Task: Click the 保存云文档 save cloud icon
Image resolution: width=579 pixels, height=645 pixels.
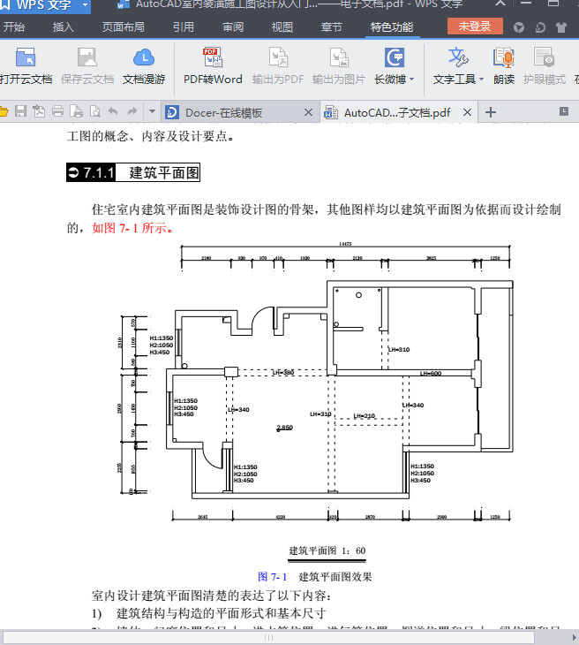Action: tap(86, 57)
